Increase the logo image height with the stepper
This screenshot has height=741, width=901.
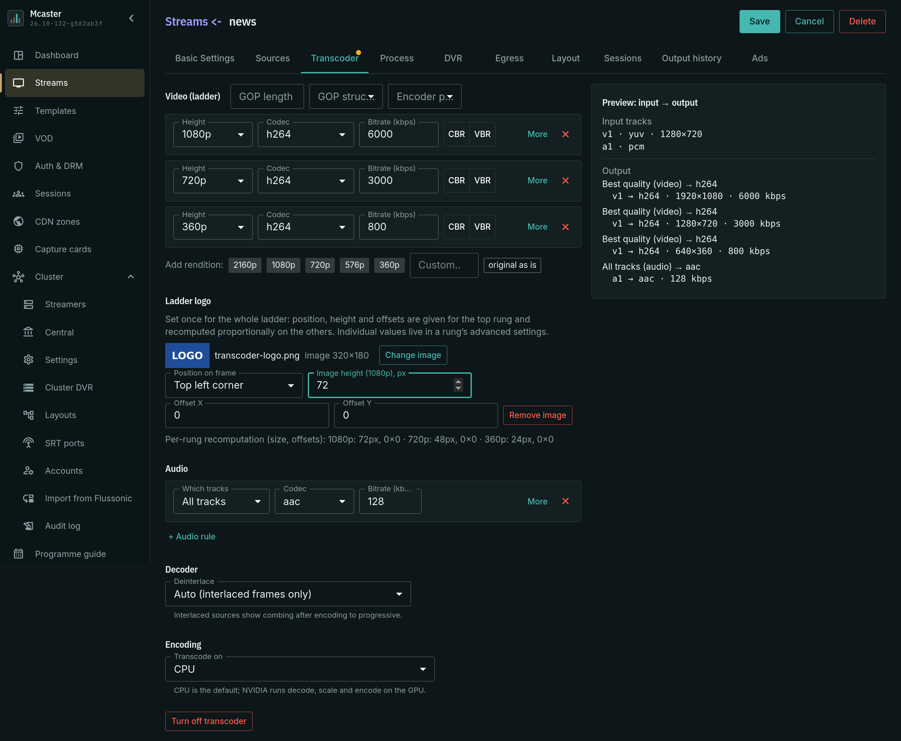point(458,381)
